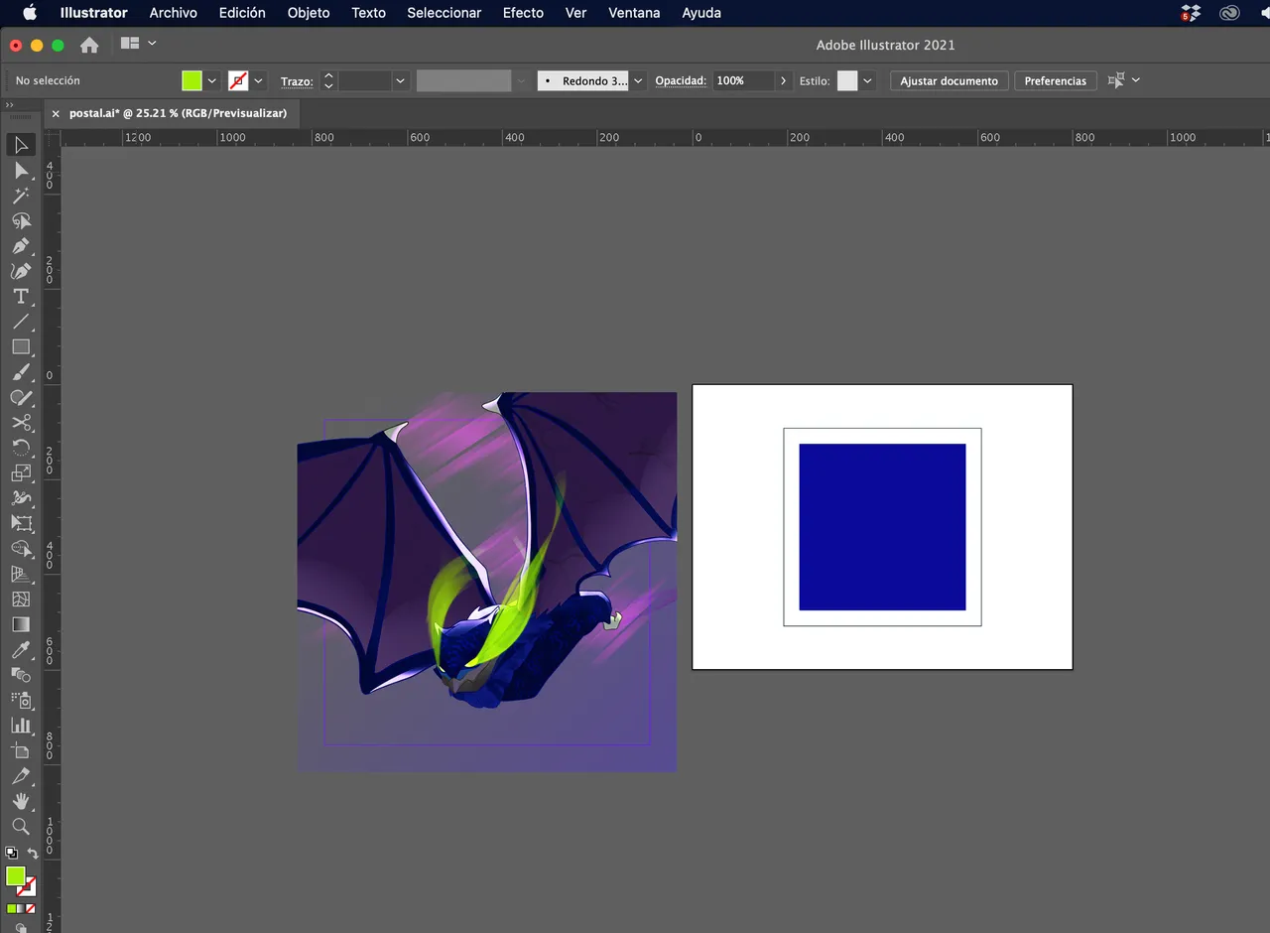This screenshot has height=933, width=1270.
Task: Select the Paintbrush tool
Action: 20,372
